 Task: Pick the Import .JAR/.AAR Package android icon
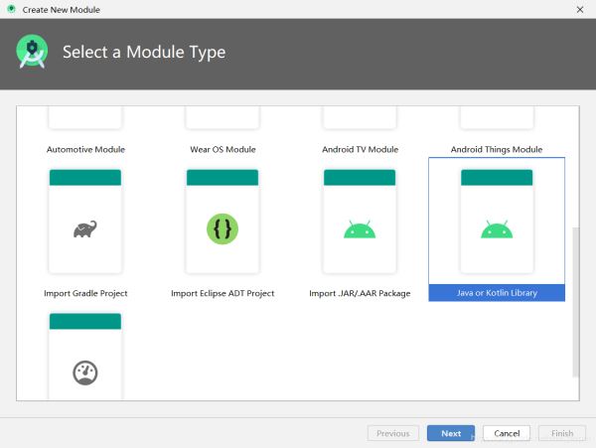pyautogui.click(x=360, y=229)
